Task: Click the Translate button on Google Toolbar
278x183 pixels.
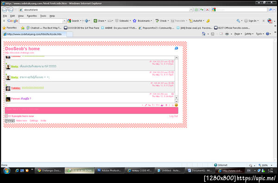Action: (179, 21)
